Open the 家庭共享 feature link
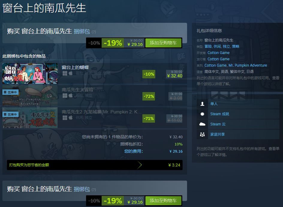This screenshot has height=207, width=283. pos(217,134)
